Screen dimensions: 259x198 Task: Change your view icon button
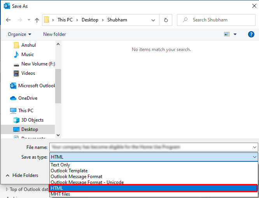pos(227,34)
